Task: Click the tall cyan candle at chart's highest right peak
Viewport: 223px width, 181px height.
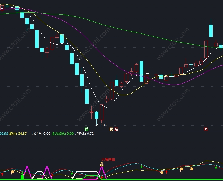Action: click(x=211, y=31)
